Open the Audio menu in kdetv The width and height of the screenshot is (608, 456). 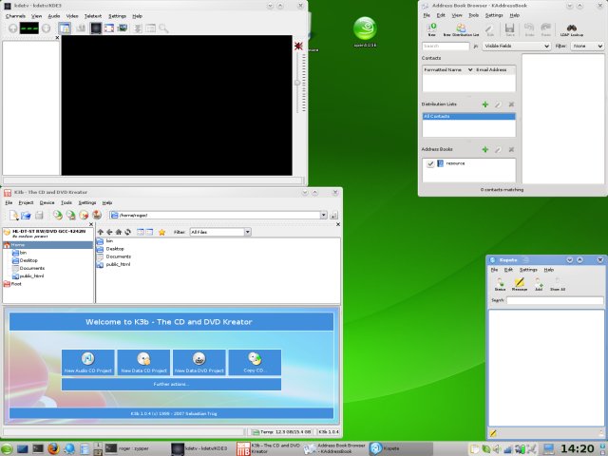pos(54,16)
